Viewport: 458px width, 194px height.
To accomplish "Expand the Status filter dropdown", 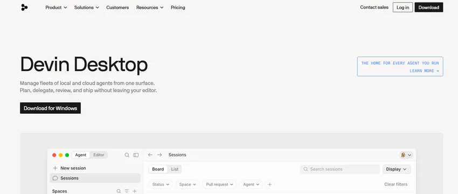I will point(161,184).
